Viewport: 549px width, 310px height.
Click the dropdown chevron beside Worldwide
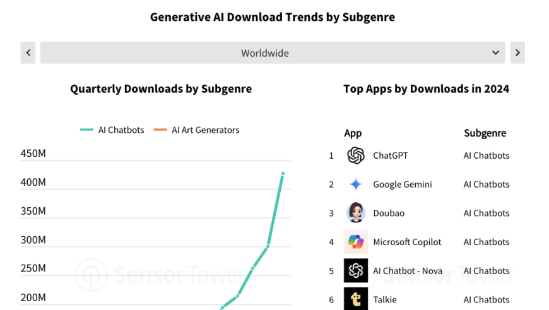(x=495, y=53)
